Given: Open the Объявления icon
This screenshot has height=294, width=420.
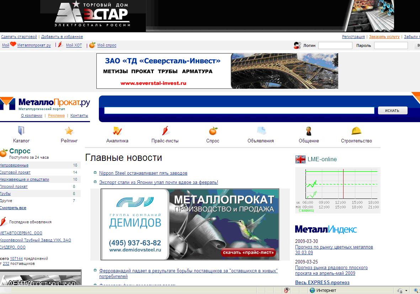Looking at the screenshot, I should pos(261,131).
